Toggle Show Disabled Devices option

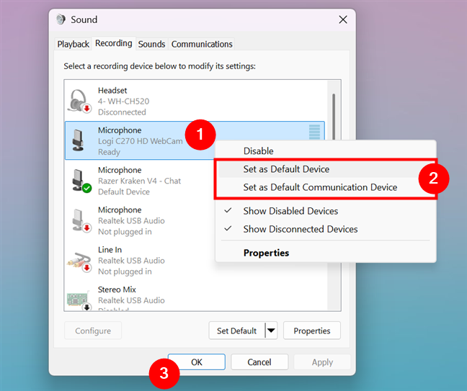[326, 211]
